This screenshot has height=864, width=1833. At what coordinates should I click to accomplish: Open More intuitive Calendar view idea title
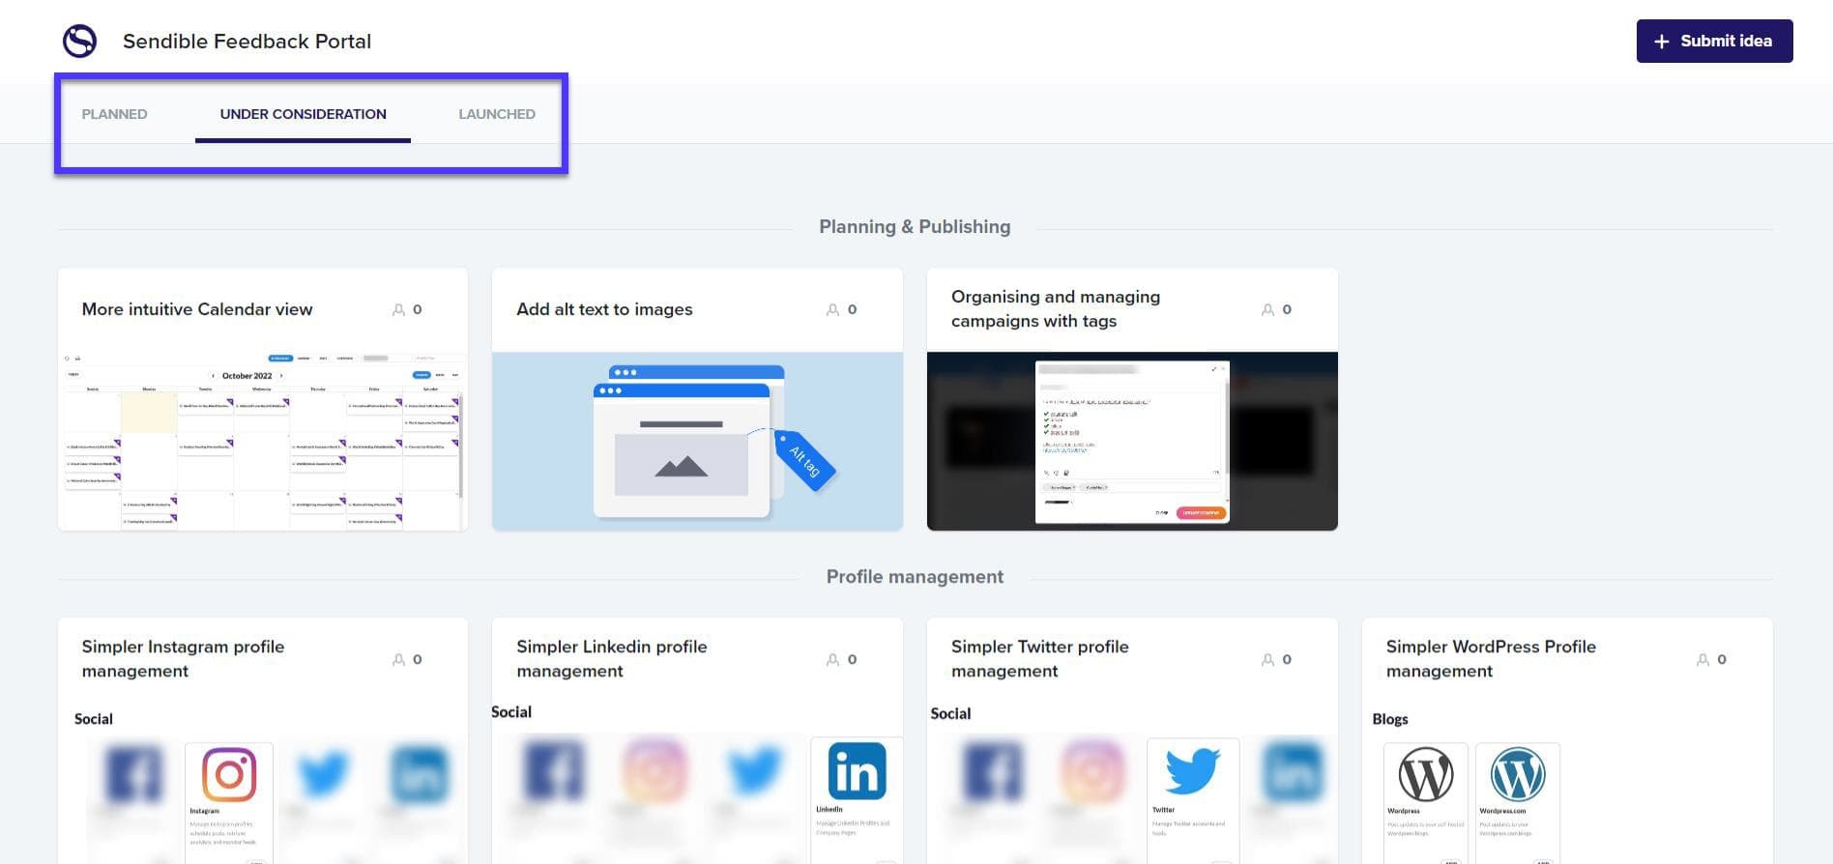pos(197,309)
